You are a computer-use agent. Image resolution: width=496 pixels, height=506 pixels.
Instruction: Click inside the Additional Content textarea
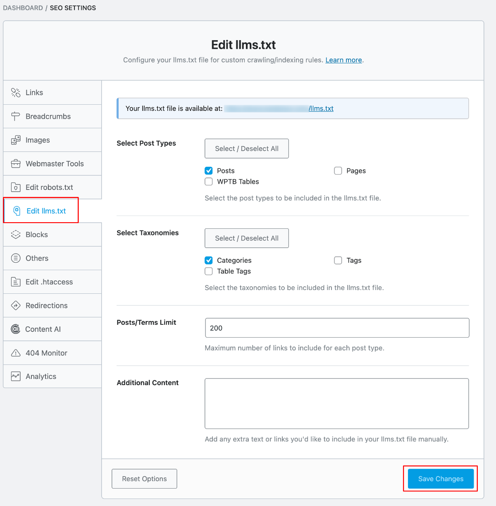(337, 403)
